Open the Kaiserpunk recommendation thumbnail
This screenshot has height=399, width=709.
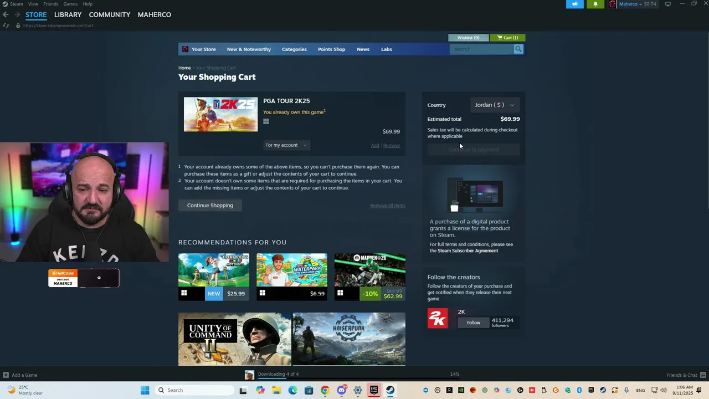coord(349,339)
